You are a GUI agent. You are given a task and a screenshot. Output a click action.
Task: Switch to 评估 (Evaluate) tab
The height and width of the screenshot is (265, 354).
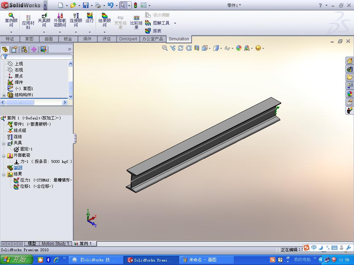click(x=107, y=39)
